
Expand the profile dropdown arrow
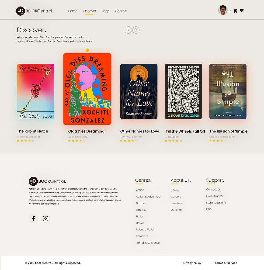pyautogui.click(x=230, y=11)
